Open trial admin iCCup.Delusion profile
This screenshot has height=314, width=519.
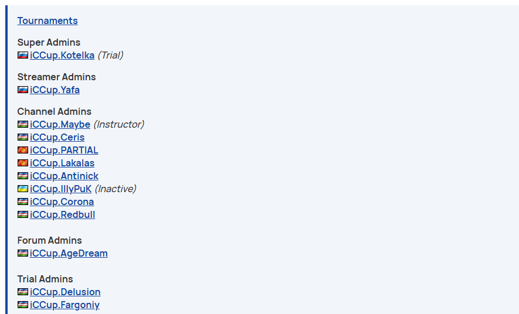click(x=65, y=292)
